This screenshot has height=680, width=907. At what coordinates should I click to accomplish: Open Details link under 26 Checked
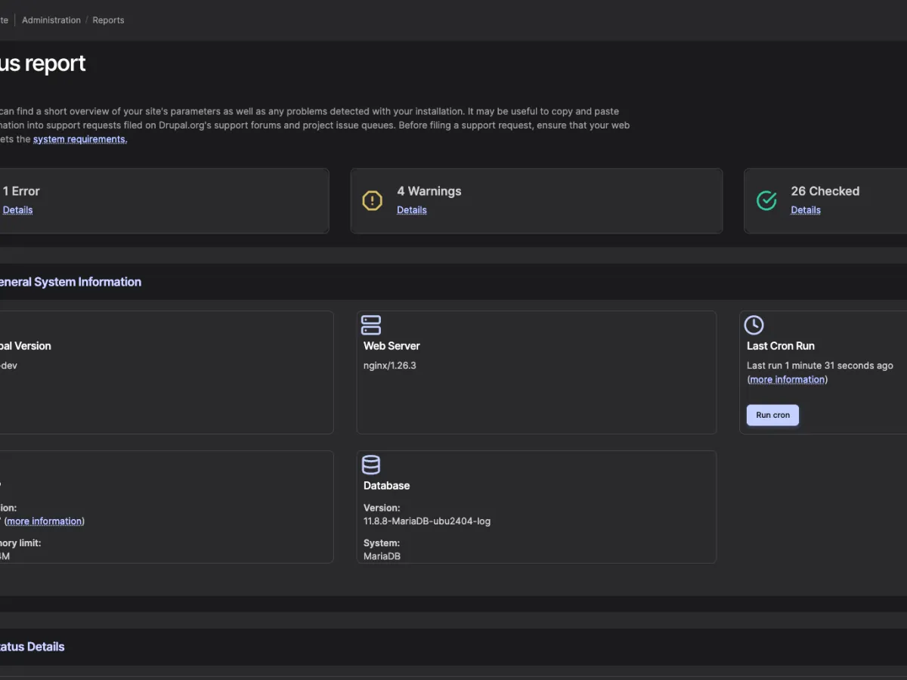coord(806,210)
